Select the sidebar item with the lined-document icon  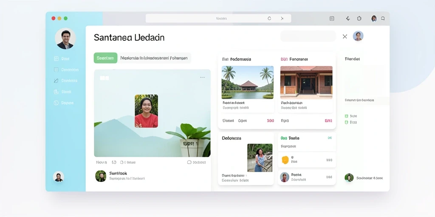pos(66,70)
